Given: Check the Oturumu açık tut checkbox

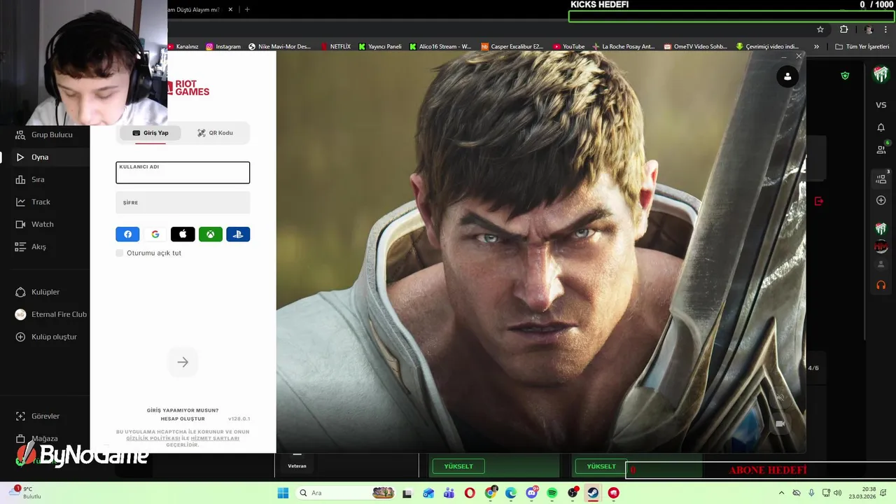Looking at the screenshot, I should pos(120,253).
